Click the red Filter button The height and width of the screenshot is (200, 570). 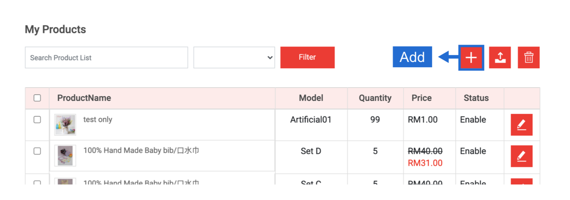(307, 57)
